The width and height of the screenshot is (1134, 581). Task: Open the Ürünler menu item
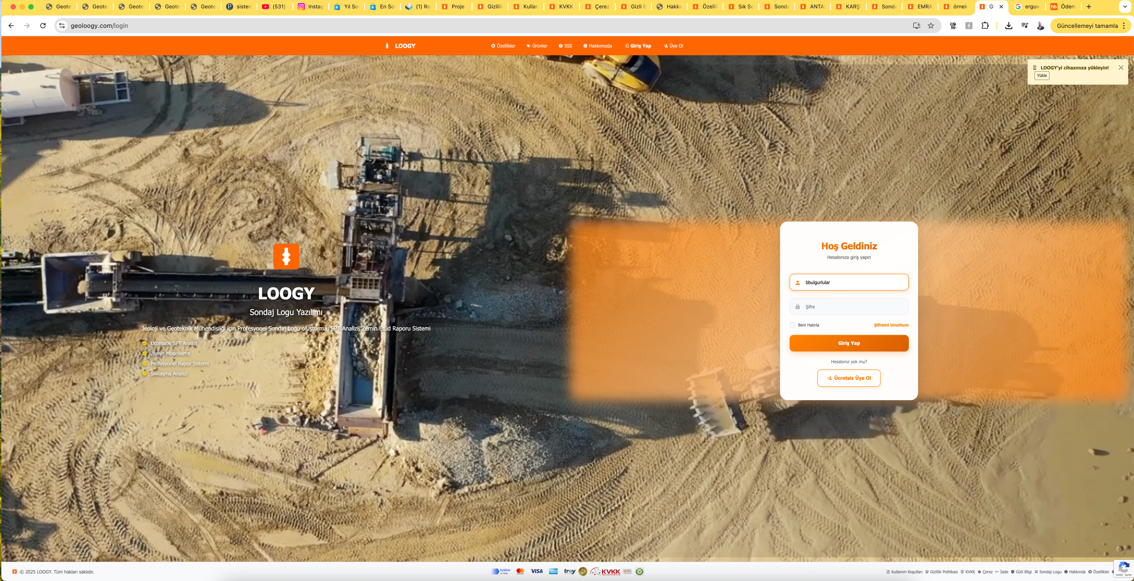tap(537, 46)
